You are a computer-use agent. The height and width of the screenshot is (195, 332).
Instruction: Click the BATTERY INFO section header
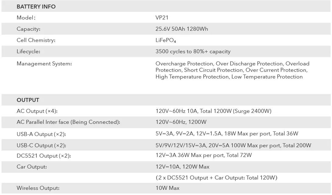(36, 7)
